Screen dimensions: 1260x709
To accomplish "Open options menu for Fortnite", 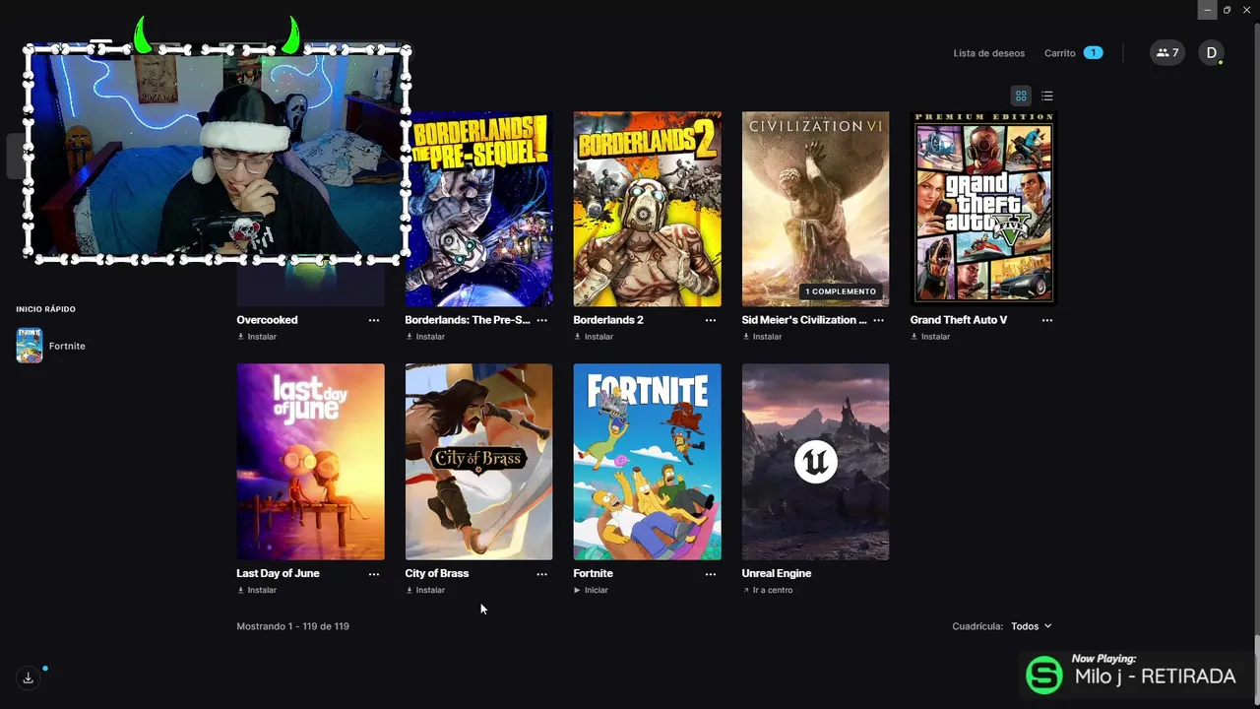I will pos(711,573).
